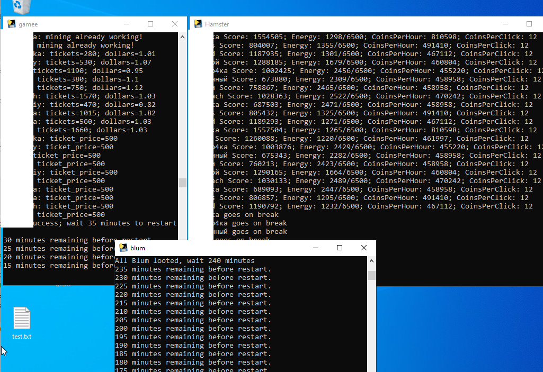This screenshot has height=372, width=543.
Task: Click the gamee title bar text
Action: (28, 24)
